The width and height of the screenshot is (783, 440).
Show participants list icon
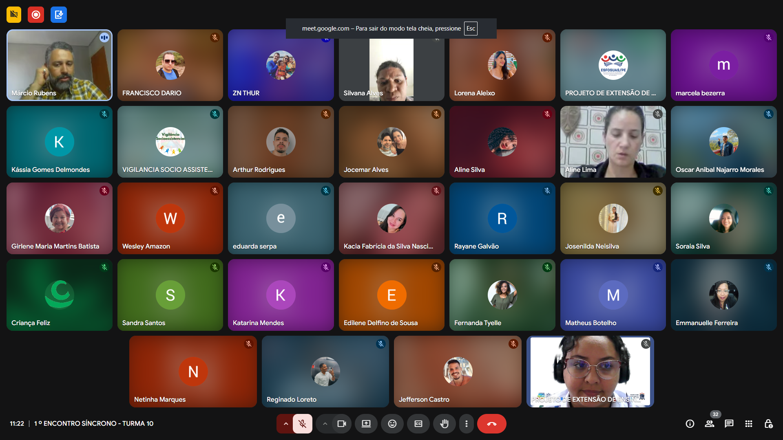coord(710,424)
